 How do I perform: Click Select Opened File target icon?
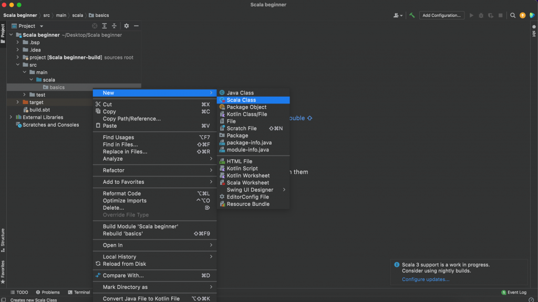[95, 26]
